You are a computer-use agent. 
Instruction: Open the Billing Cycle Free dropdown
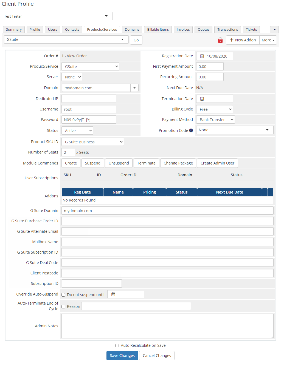[x=215, y=109]
